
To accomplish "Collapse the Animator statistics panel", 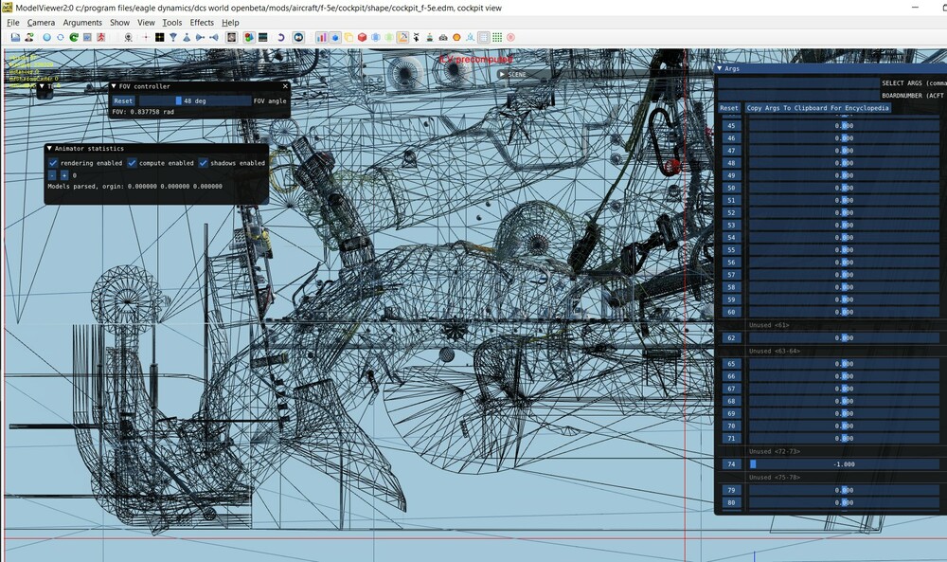I will click(x=49, y=149).
